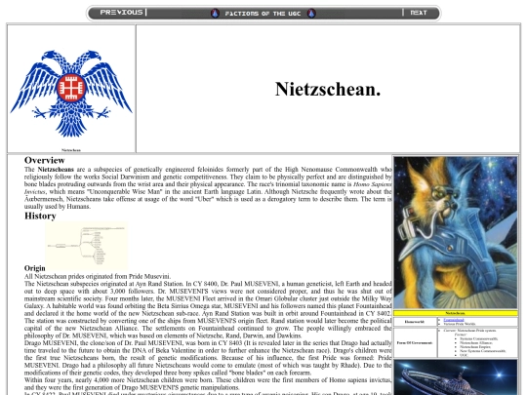Open the feline alien portrait image
527x395 pixels.
[x=456, y=232]
